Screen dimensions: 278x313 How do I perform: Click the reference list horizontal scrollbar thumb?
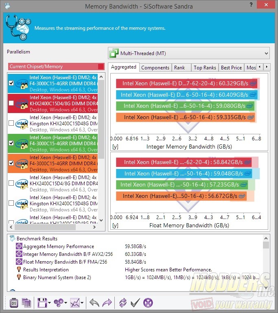coord(45,227)
